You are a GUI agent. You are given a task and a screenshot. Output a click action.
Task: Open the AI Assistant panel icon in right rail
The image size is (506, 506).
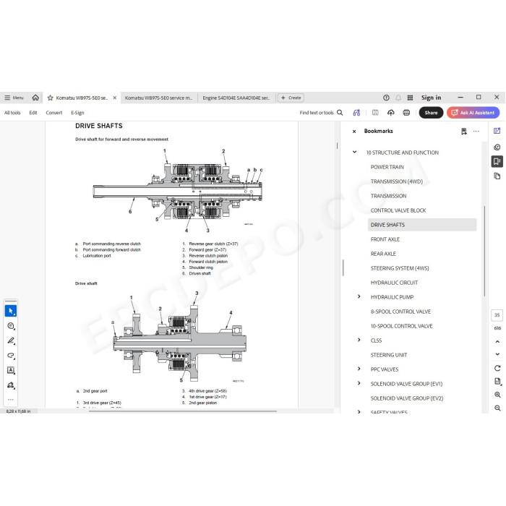click(497, 131)
